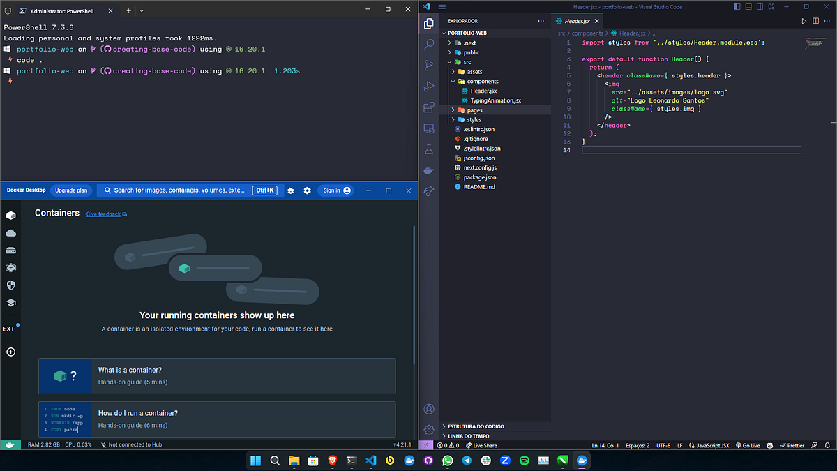Open the Extensions view in VS Code
This screenshot has width=837, height=471.
pyautogui.click(x=428, y=107)
